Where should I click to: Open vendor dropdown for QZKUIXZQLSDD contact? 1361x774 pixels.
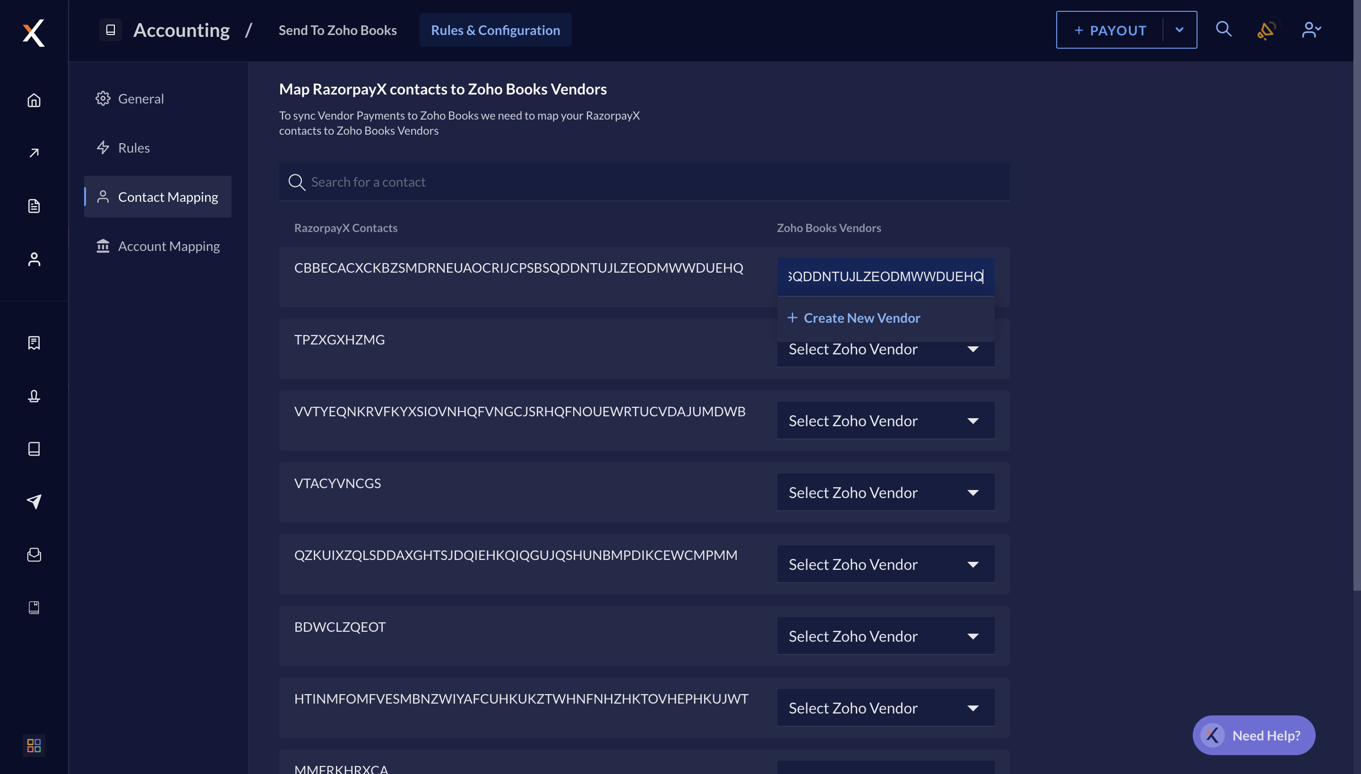(886, 564)
